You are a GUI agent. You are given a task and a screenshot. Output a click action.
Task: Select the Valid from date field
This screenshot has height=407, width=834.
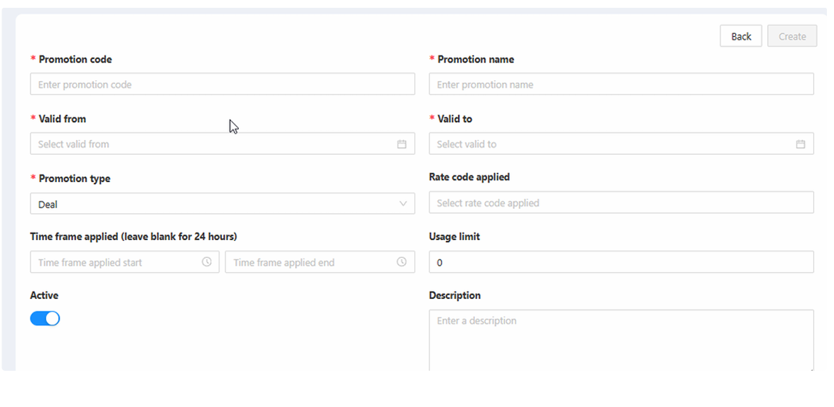click(x=213, y=144)
